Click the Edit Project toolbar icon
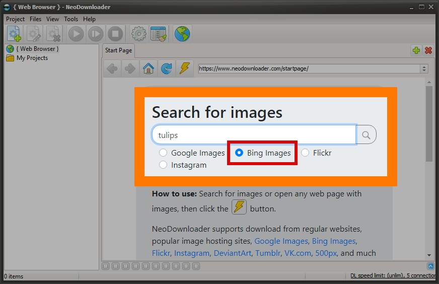Viewport: 439px width, 284px height. pyautogui.click(x=34, y=34)
